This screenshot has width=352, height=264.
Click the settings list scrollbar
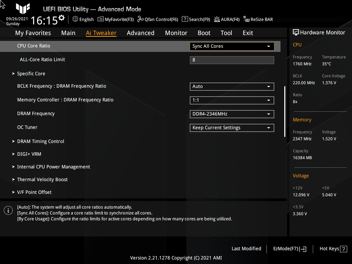click(285, 111)
